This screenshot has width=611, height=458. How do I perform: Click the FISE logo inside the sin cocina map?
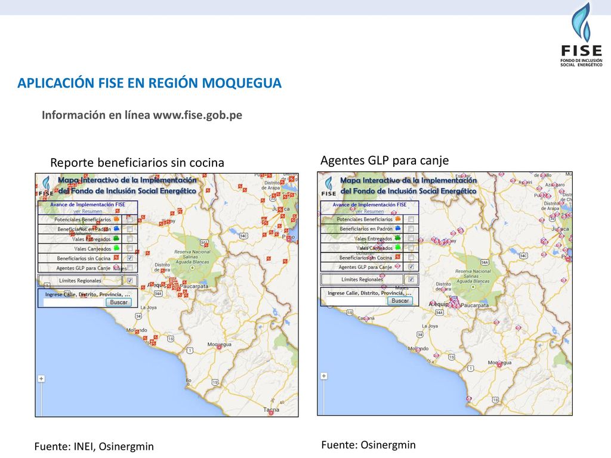[46, 186]
